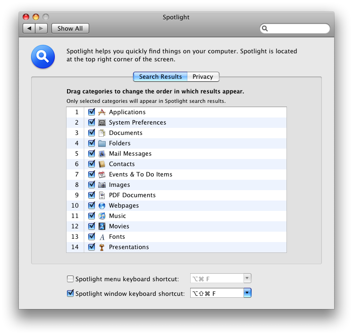353x335 pixels.
Task: Switch to the Privacy tab
Action: [203, 77]
